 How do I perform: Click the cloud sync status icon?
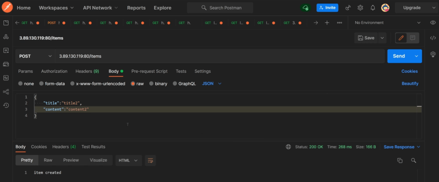pyautogui.click(x=305, y=8)
